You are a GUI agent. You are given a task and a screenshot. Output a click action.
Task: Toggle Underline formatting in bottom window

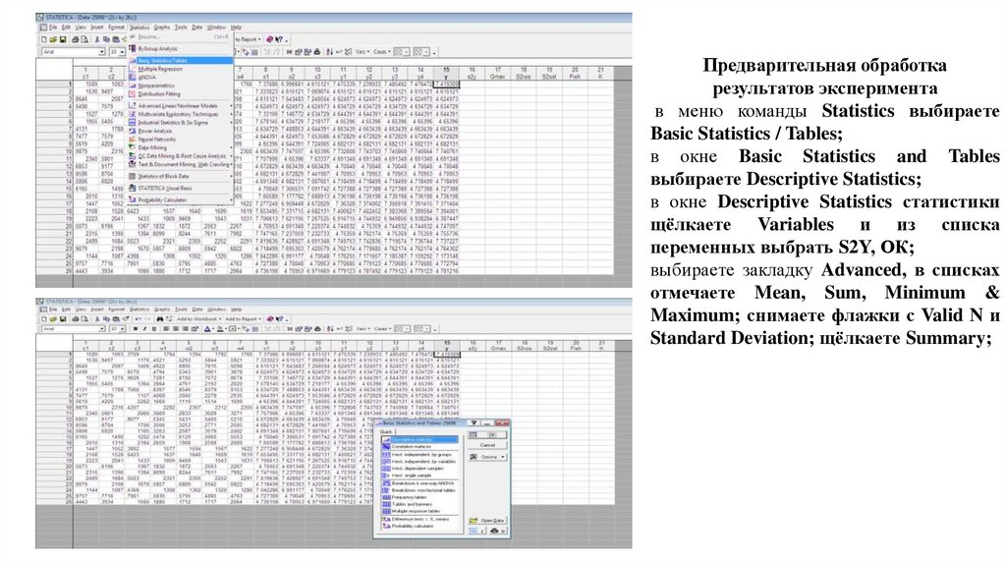(x=154, y=328)
